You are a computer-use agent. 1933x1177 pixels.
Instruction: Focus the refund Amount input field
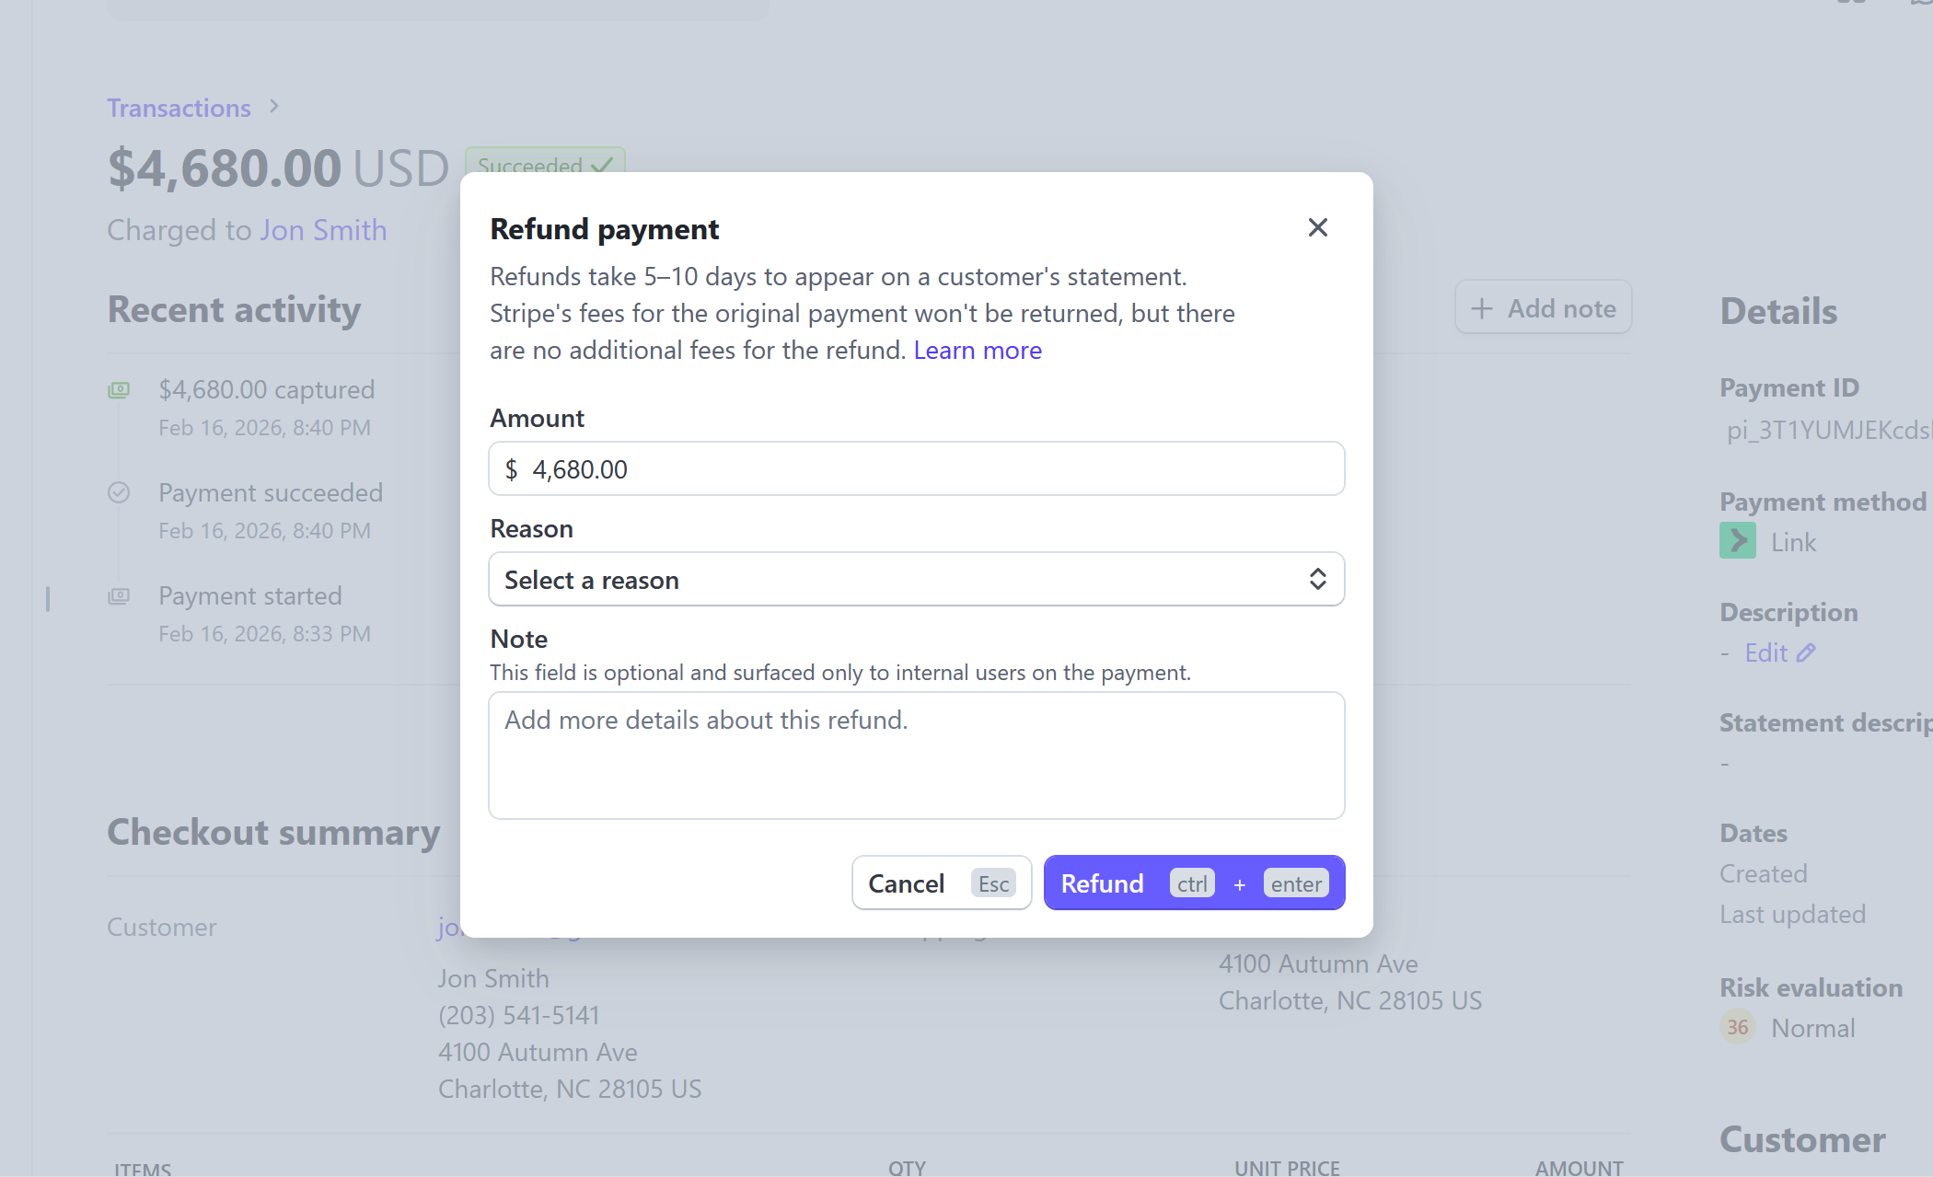click(x=916, y=468)
